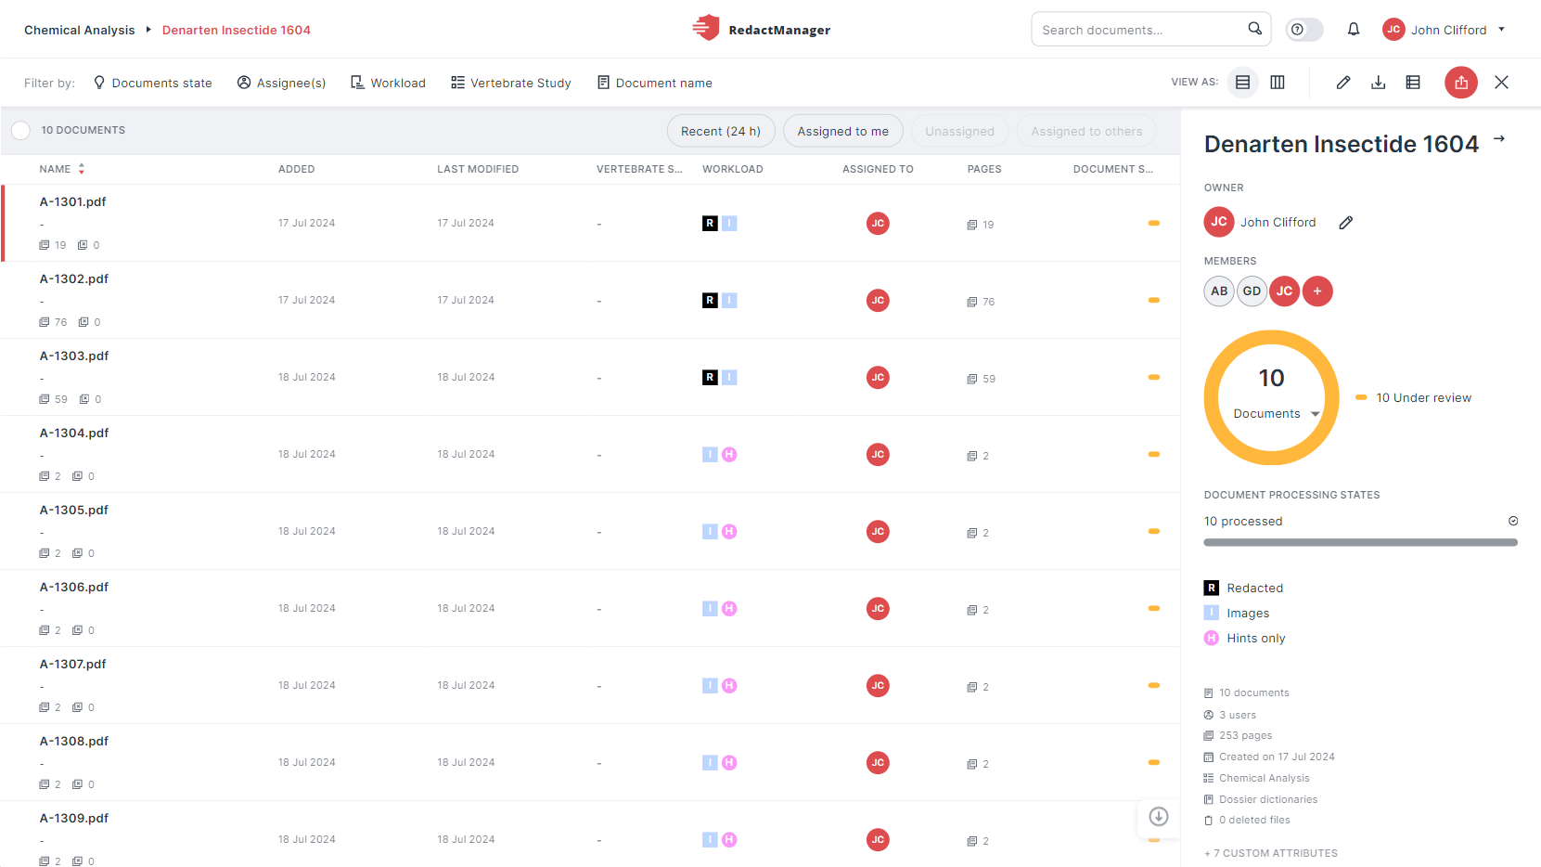Image resolution: width=1541 pixels, height=867 pixels.
Task: Close the dossier view X
Action: pyautogui.click(x=1501, y=83)
